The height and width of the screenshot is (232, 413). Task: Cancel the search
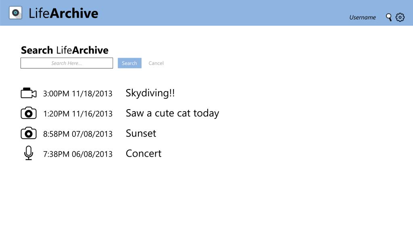(x=156, y=63)
